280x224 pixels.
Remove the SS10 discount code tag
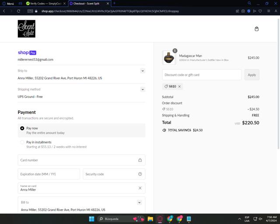pyautogui.click(x=179, y=87)
